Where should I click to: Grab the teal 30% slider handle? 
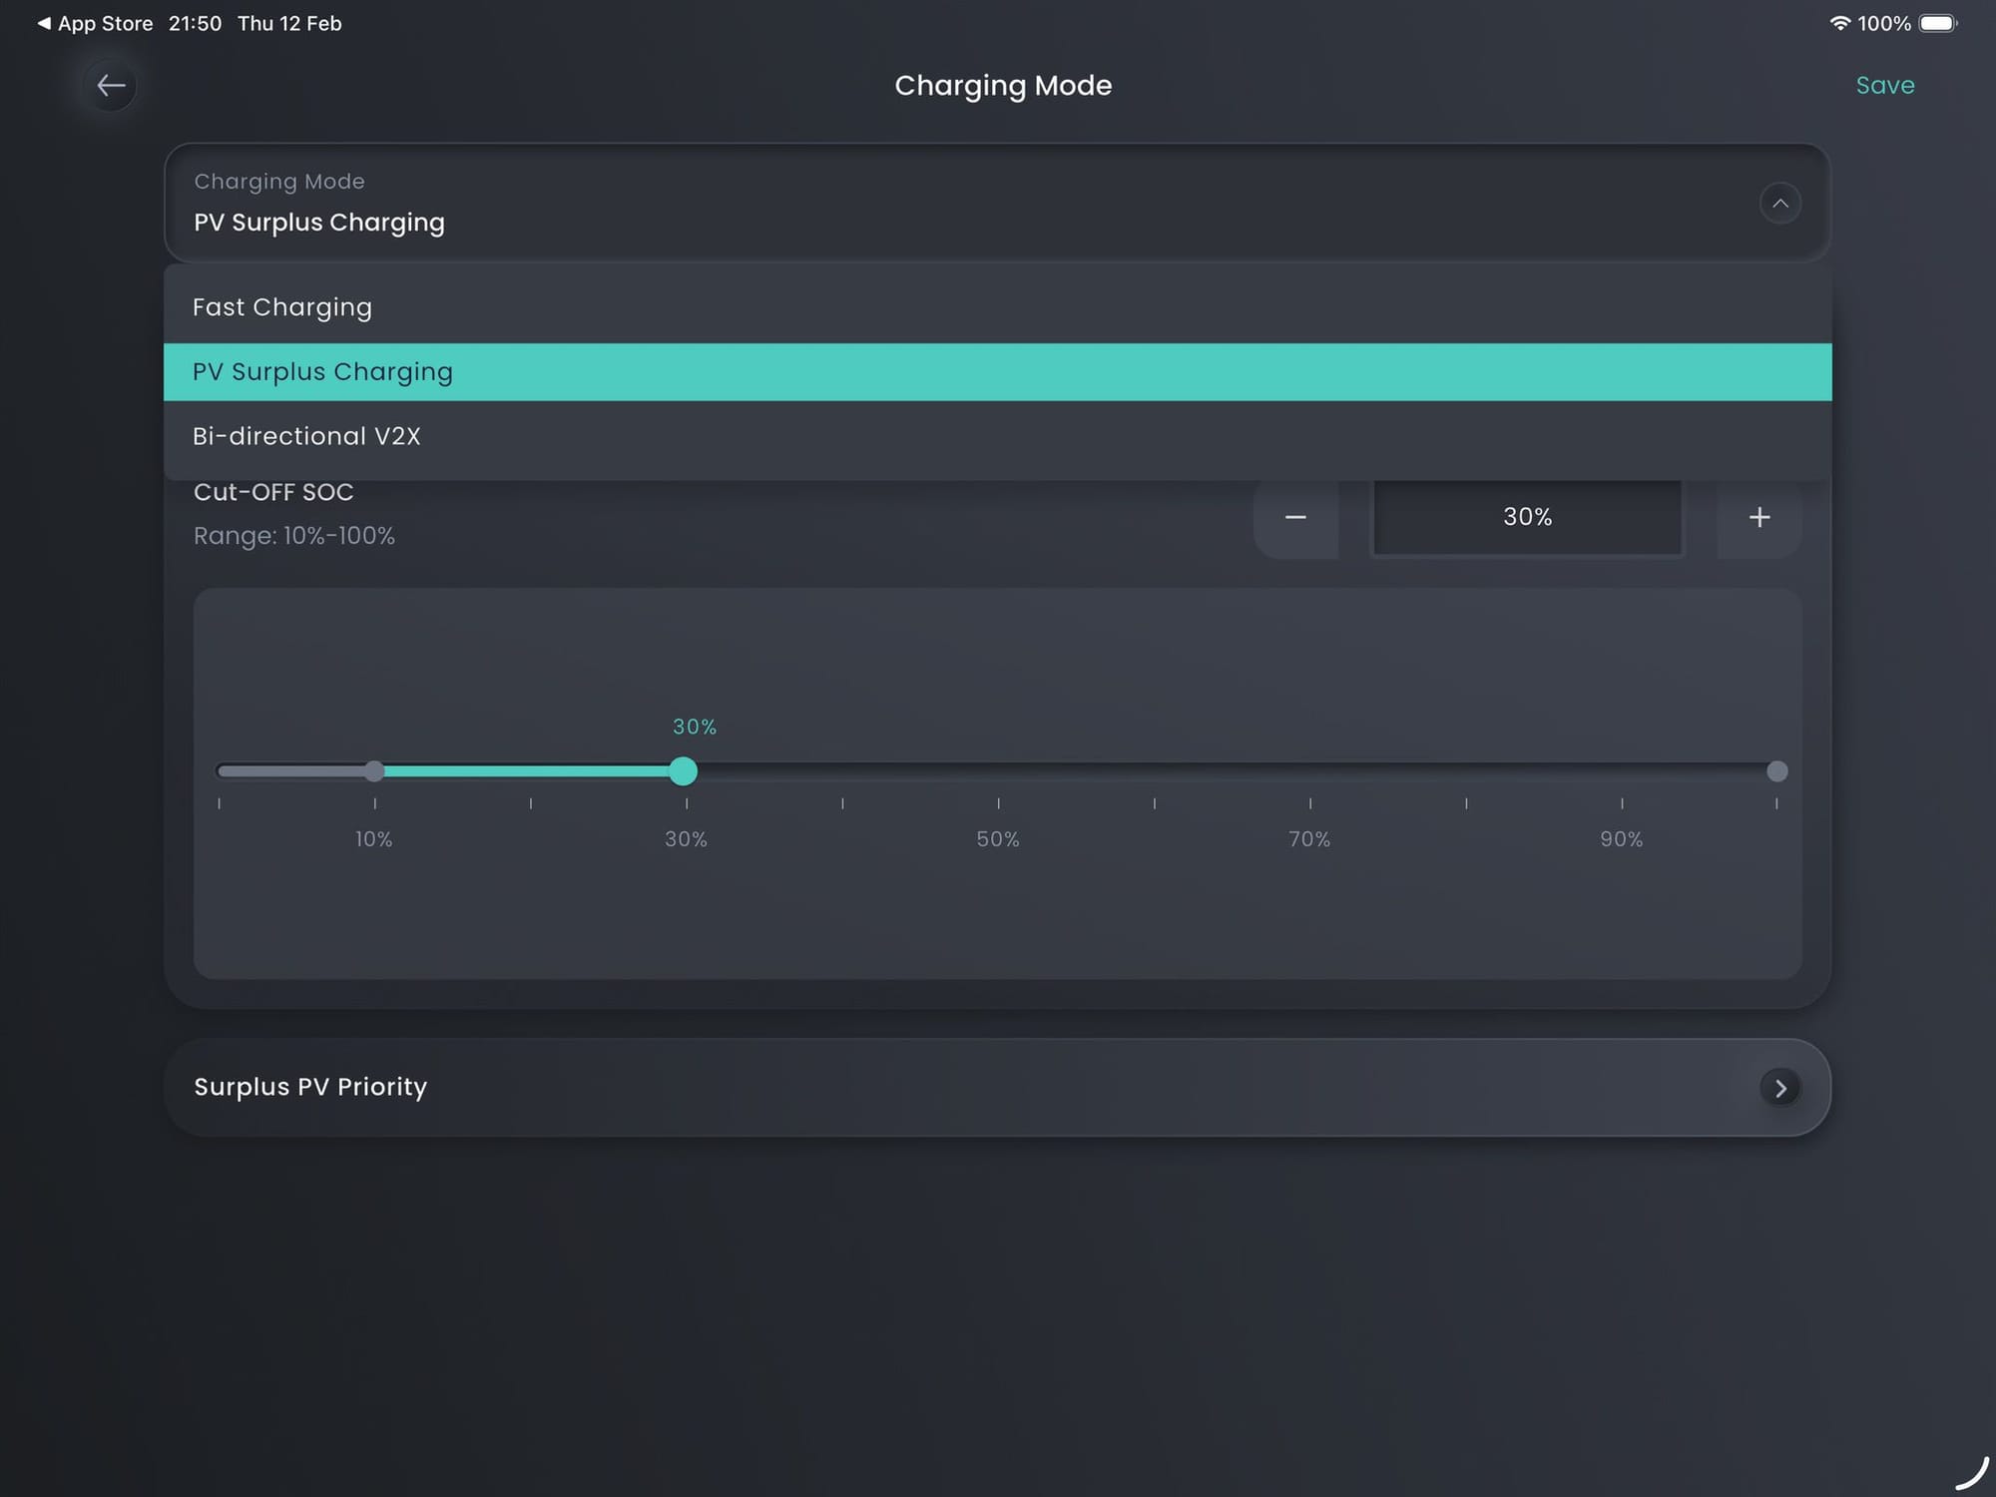pos(683,771)
